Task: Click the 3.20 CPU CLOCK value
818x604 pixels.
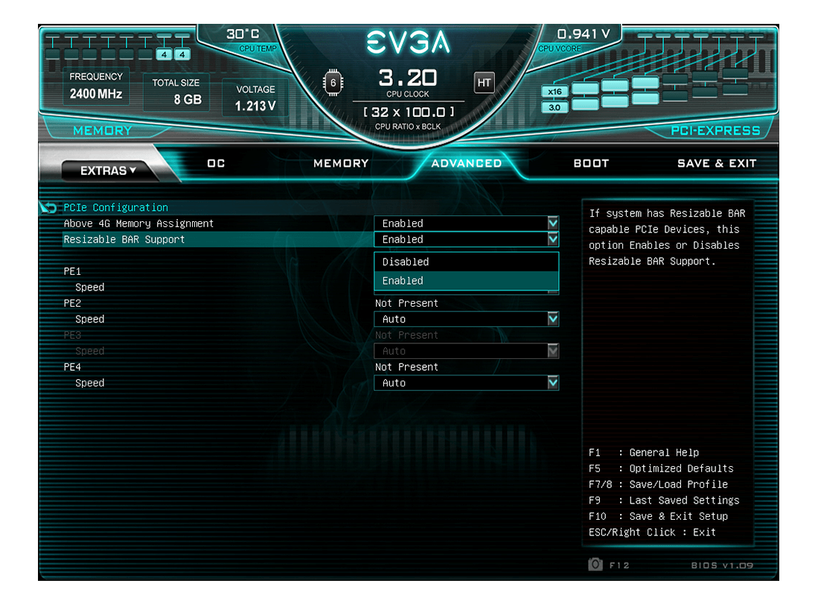Action: coord(407,77)
